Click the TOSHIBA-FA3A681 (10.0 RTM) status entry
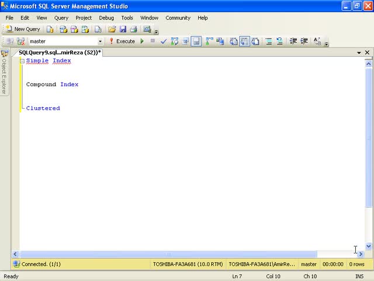This screenshot has width=374, height=281. coord(188,264)
